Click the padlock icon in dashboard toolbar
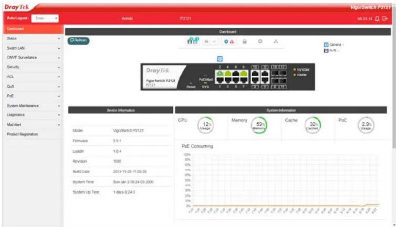 245,42
